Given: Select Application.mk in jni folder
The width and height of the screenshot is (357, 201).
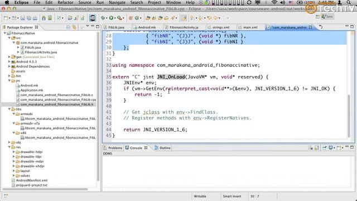Looking at the screenshot, I should [x=32, y=90].
